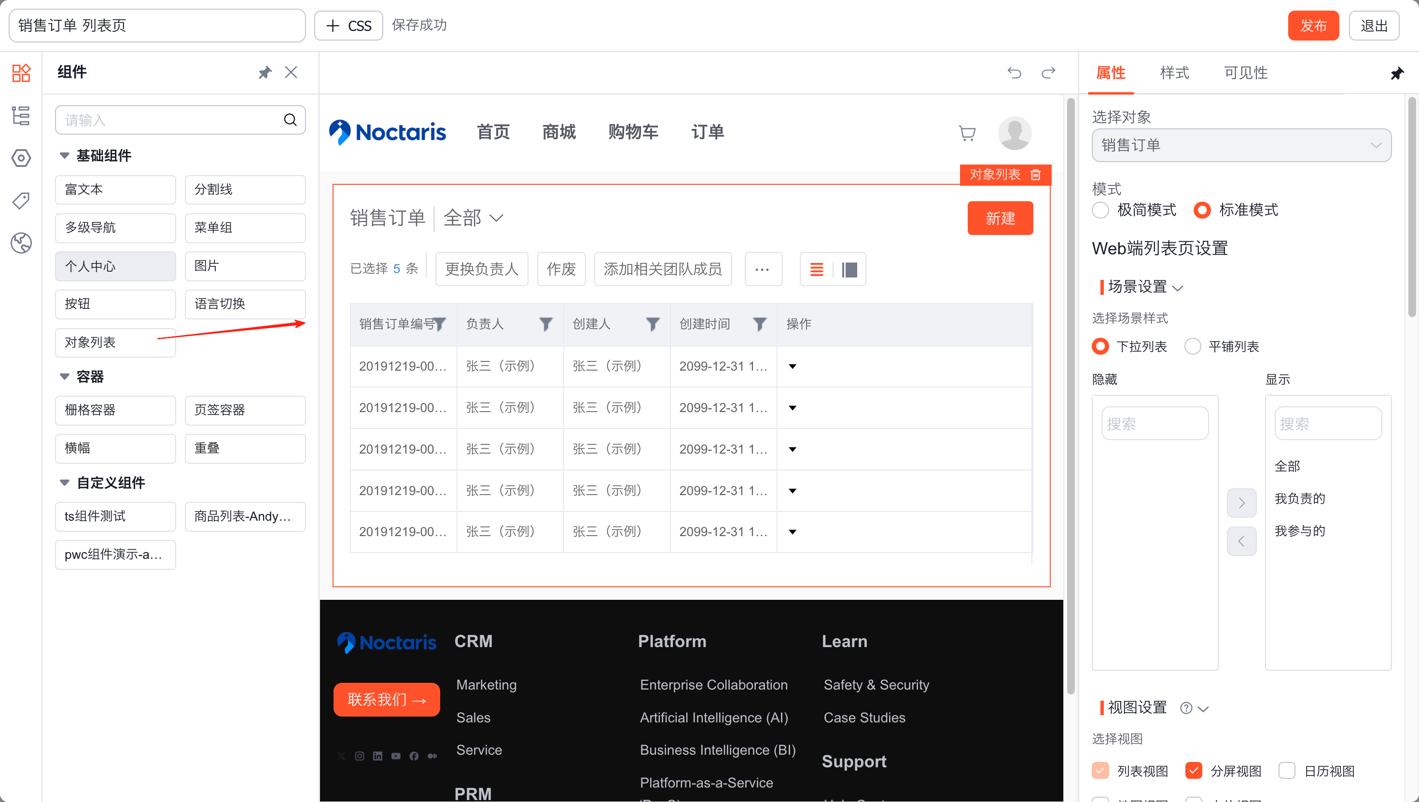Click the shopping cart icon
The image size is (1419, 802).
(967, 133)
